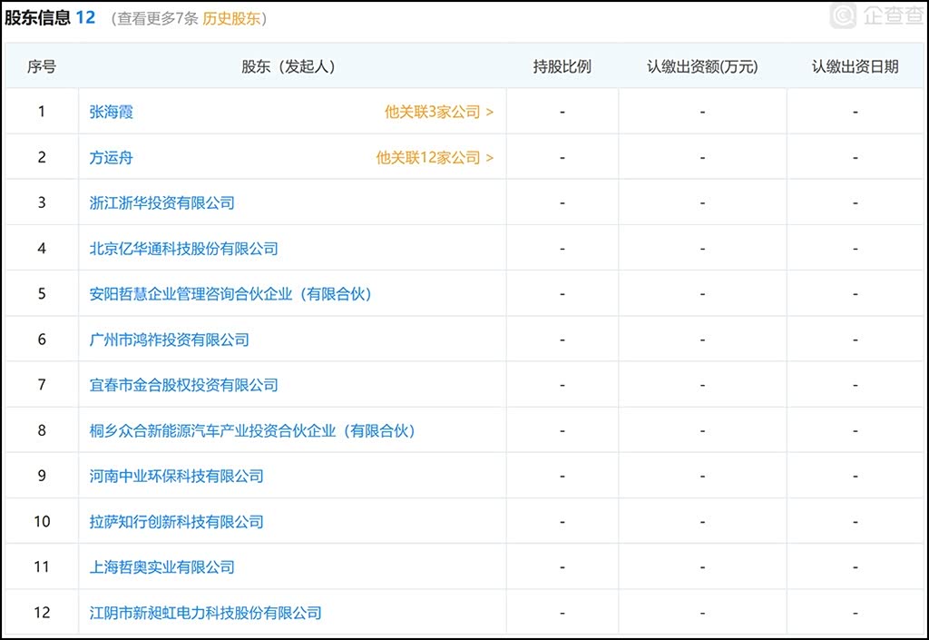Open shareholder 张海霞's profile
This screenshot has width=929, height=640.
click(x=111, y=112)
